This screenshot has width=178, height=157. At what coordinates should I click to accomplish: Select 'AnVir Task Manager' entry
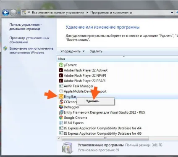coord(79,86)
